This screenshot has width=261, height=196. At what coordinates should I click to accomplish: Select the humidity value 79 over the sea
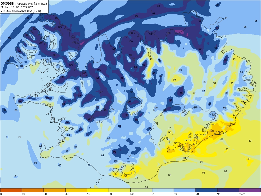(20, 137)
